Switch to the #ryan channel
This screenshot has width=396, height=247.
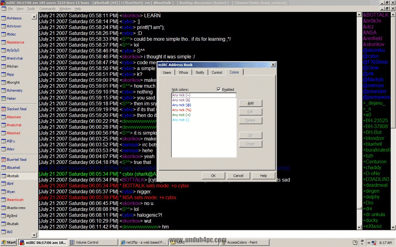click(x=19, y=192)
